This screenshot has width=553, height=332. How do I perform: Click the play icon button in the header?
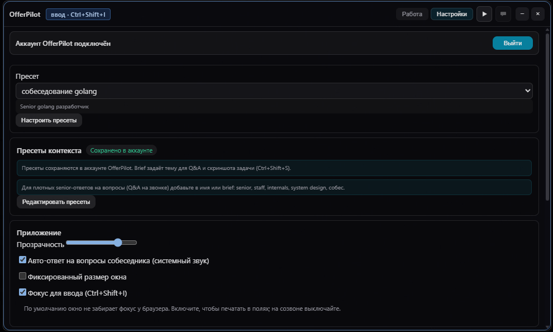[x=484, y=14]
